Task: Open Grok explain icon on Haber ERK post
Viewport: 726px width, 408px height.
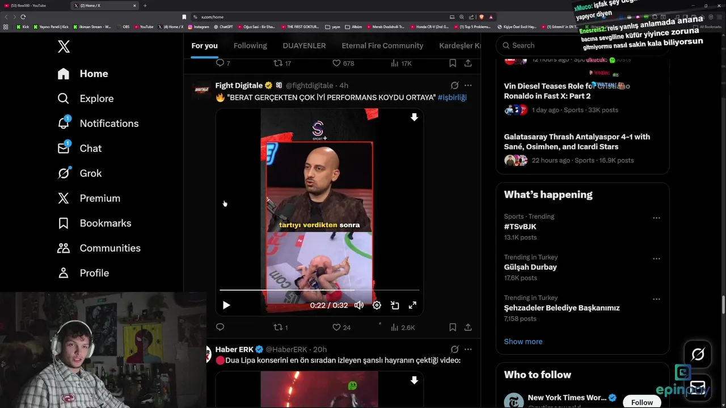Action: (454, 350)
